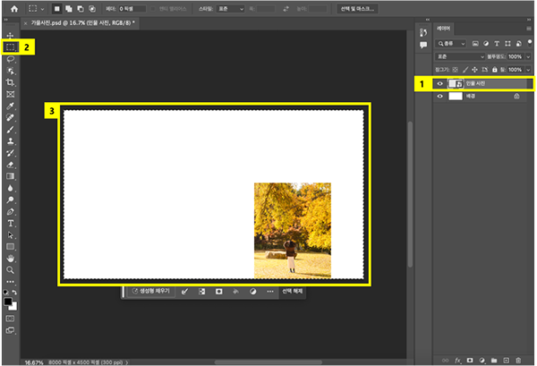
Task: Lock all layer attributes
Action: 494,70
